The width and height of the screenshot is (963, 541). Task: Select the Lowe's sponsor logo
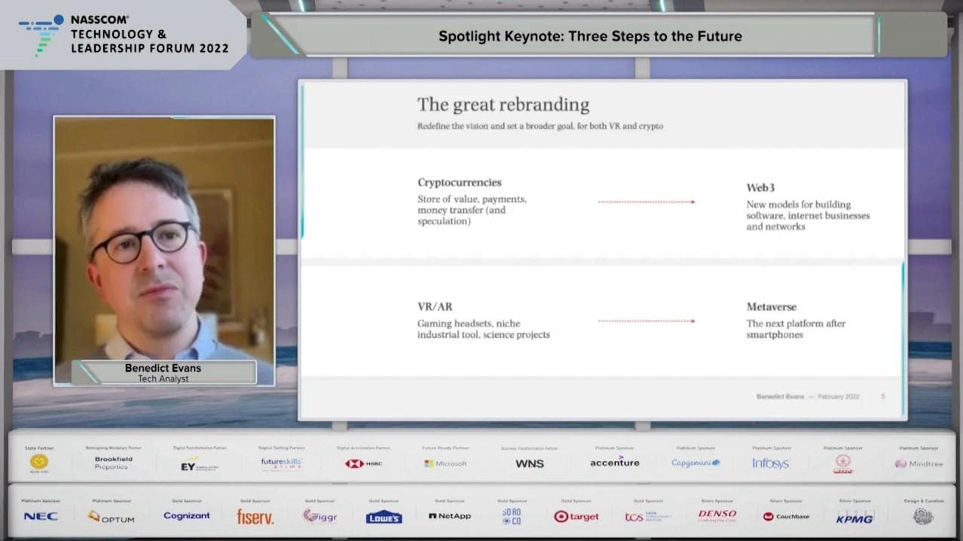coord(384,516)
